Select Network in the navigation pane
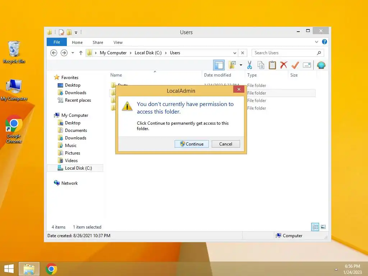The width and height of the screenshot is (368, 276). click(69, 183)
